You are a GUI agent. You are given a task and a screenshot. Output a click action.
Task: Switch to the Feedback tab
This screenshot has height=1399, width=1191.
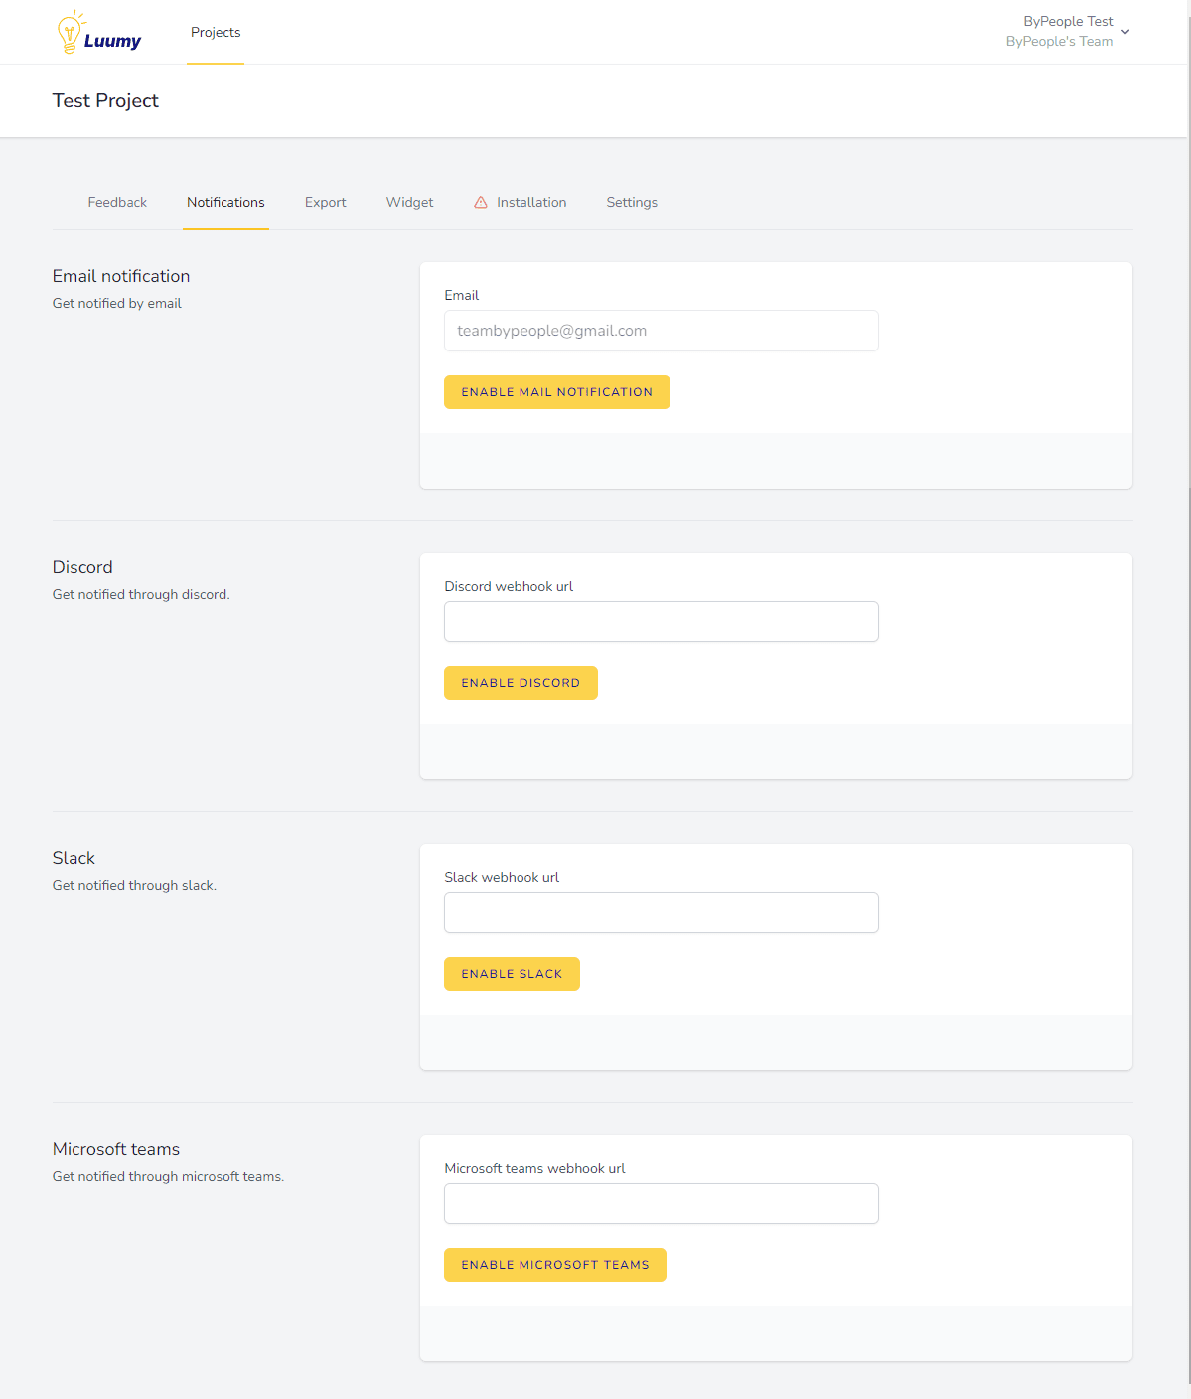pyautogui.click(x=117, y=202)
